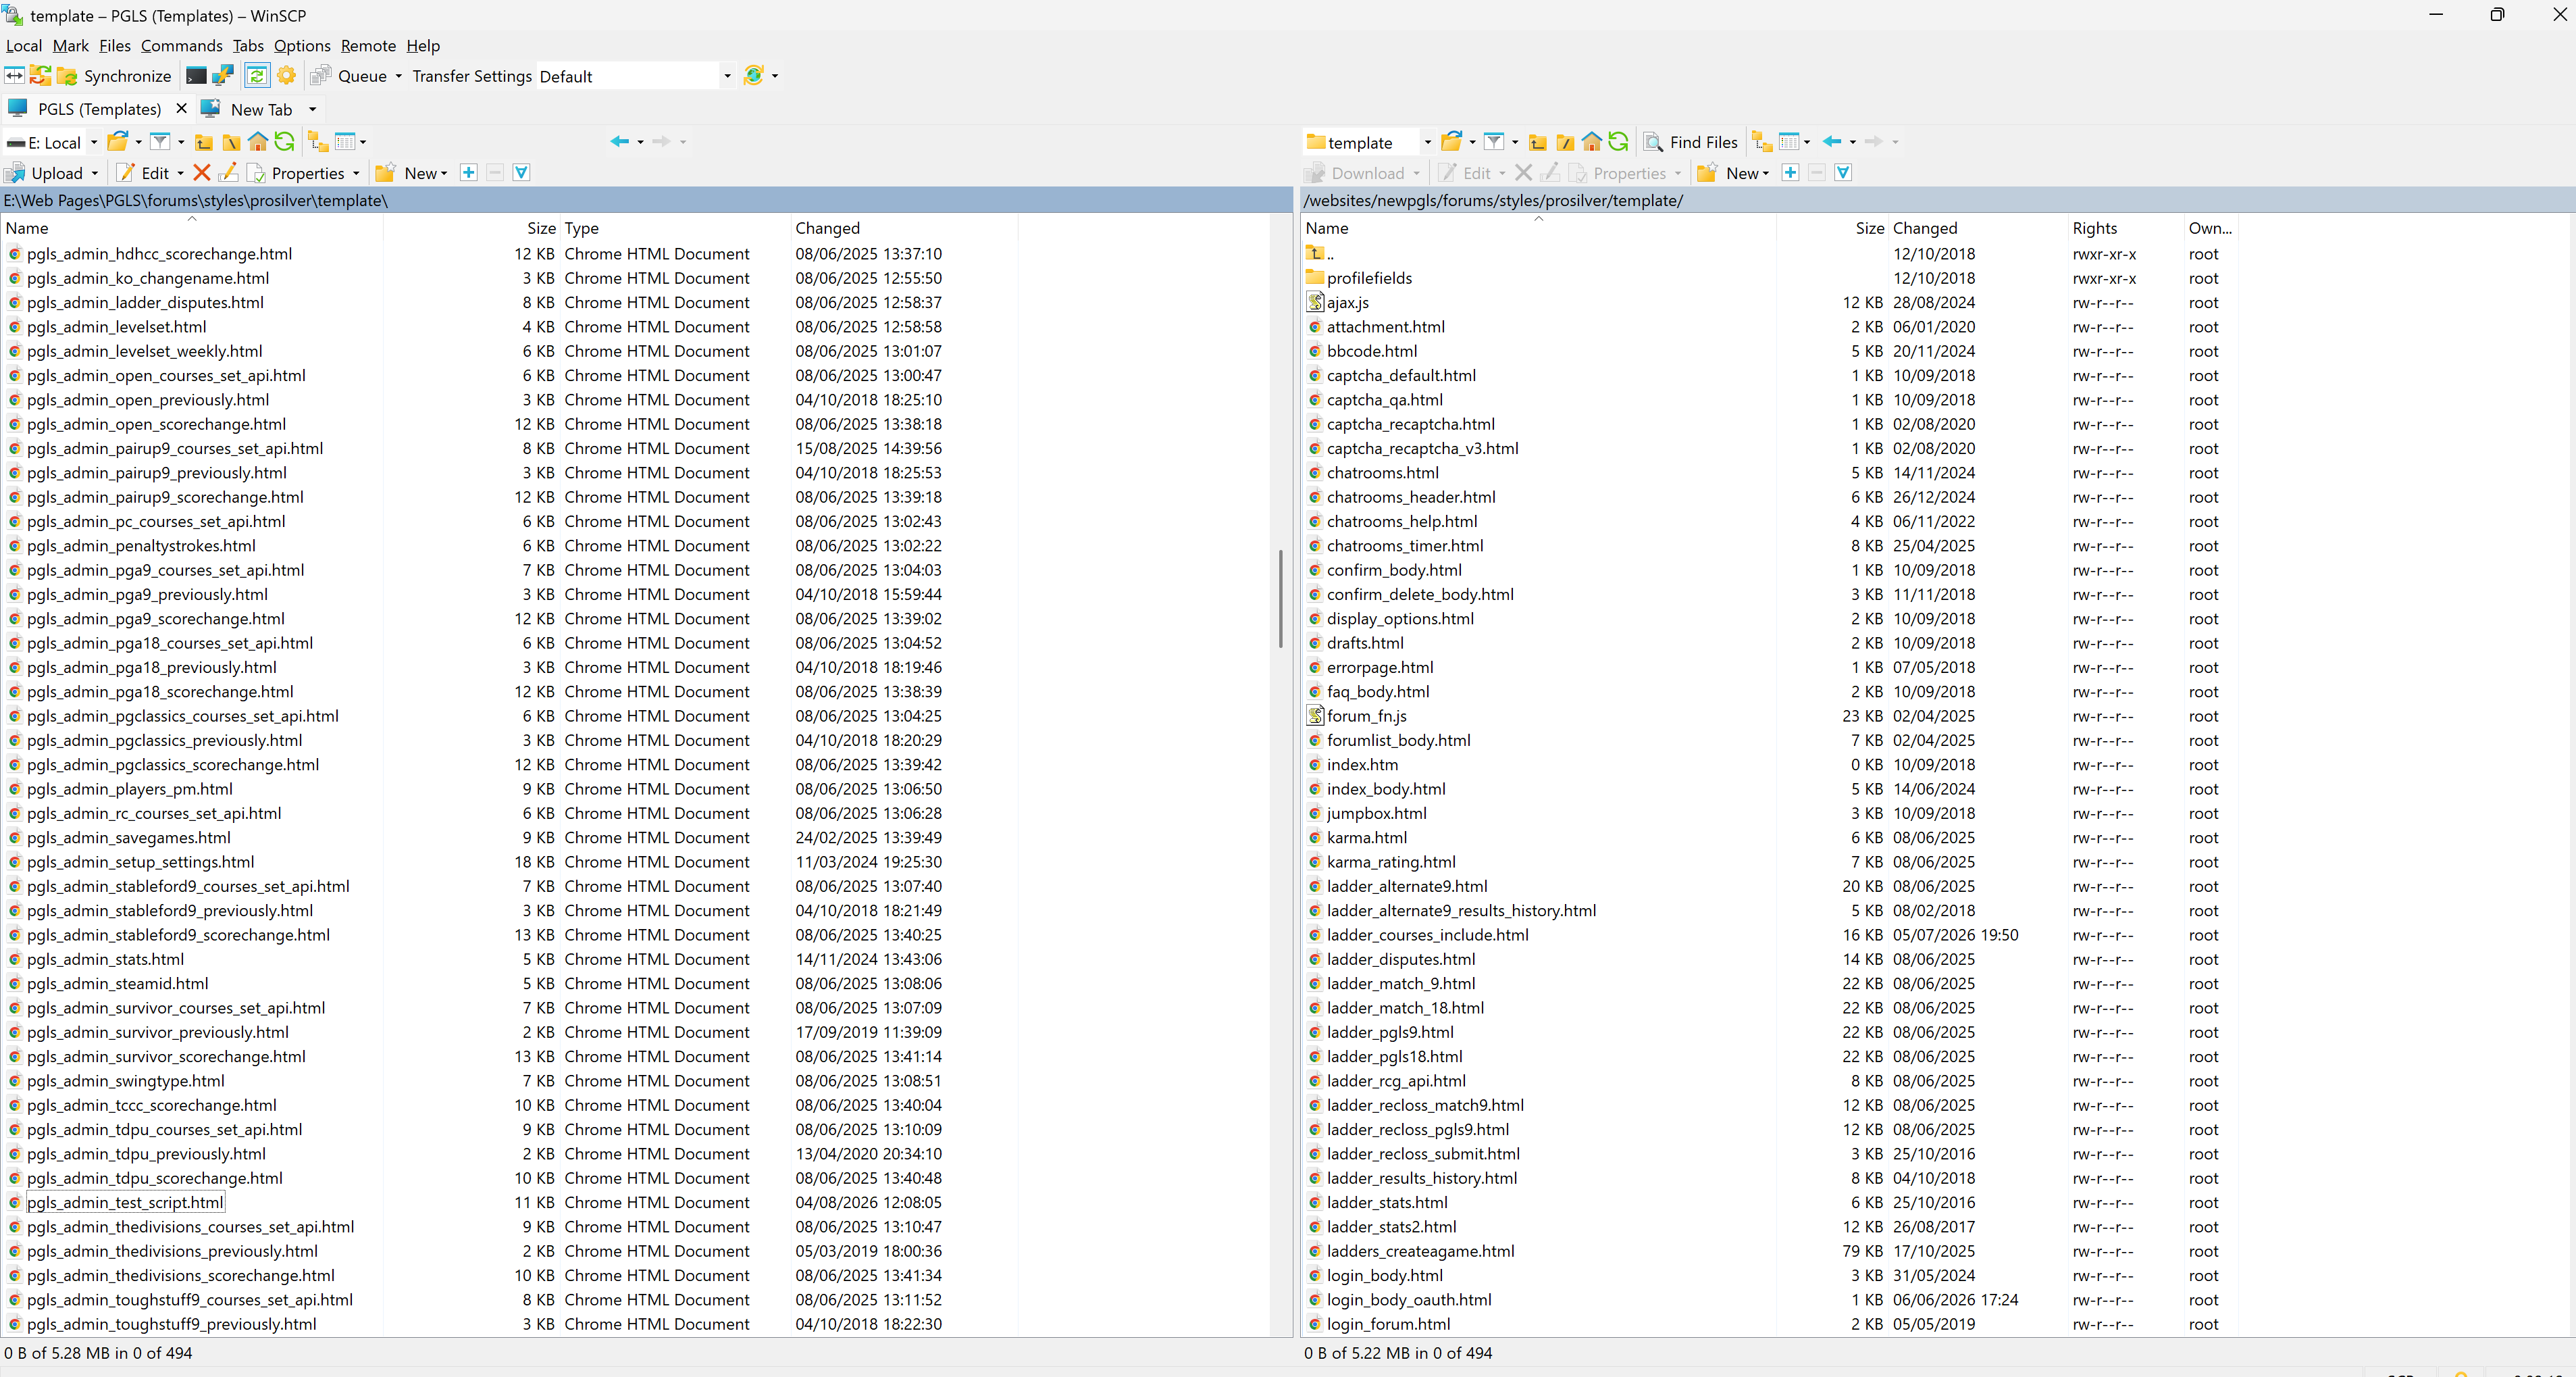This screenshot has width=2576, height=1377.
Task: Click local Select Files plus icon
Action: (468, 172)
